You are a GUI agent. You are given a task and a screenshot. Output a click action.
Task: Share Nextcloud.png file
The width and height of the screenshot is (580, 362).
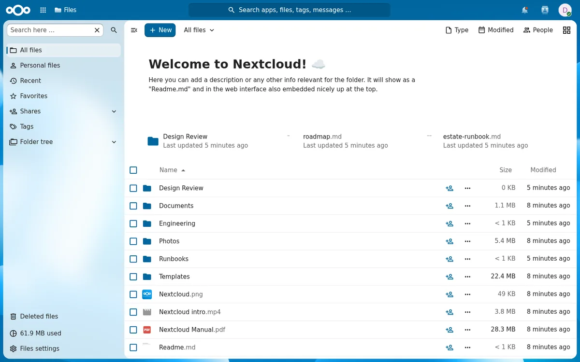449,294
